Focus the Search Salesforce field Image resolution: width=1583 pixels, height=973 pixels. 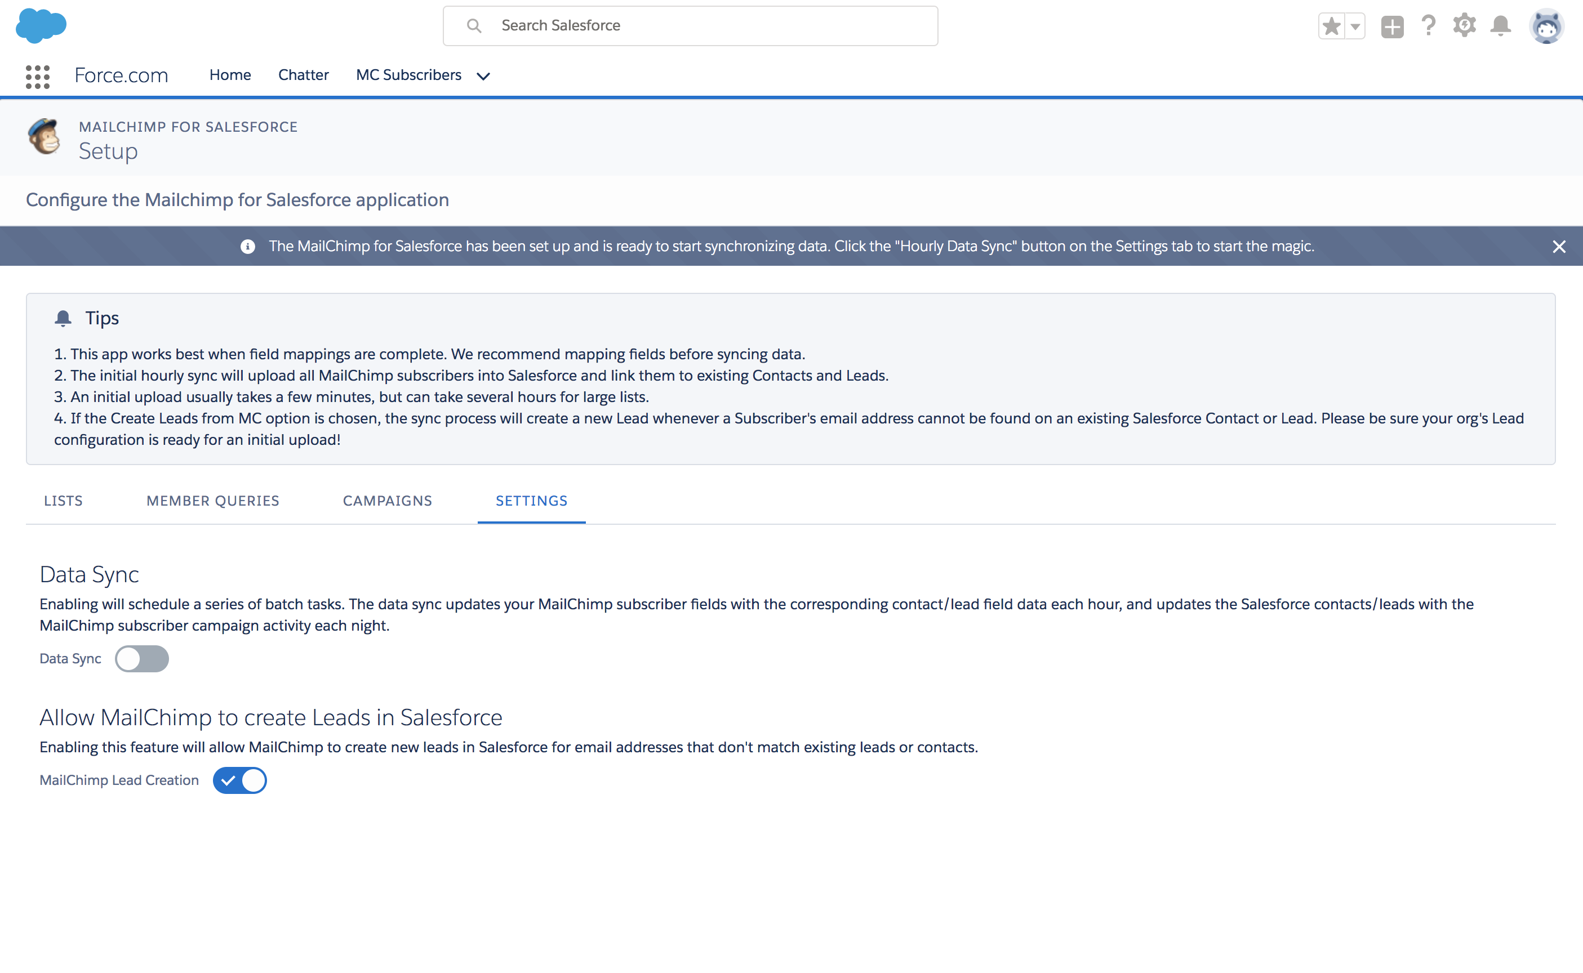click(690, 26)
